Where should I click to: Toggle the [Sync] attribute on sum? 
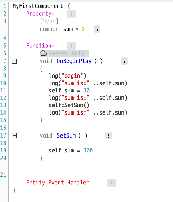[x=49, y=21]
